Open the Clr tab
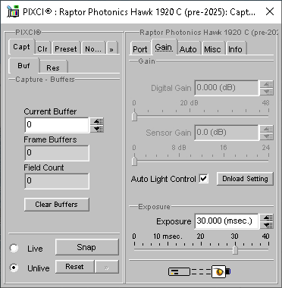Screen dimensions: 282x288 coord(42,49)
